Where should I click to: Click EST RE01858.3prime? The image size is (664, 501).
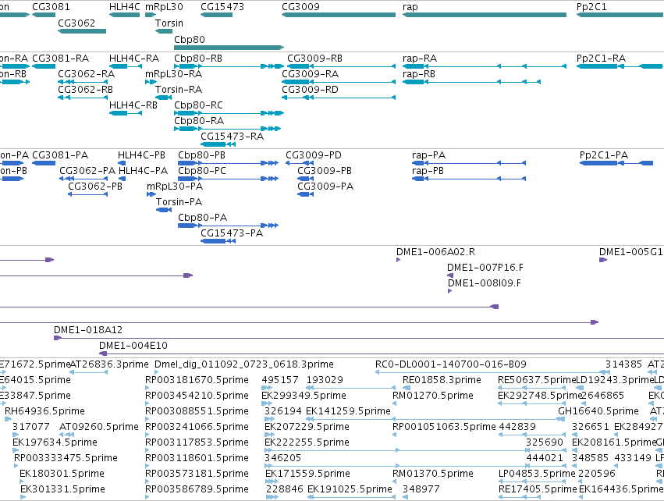pyautogui.click(x=406, y=388)
